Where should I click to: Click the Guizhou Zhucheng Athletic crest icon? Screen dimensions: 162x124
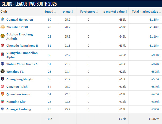click(x=2, y=36)
